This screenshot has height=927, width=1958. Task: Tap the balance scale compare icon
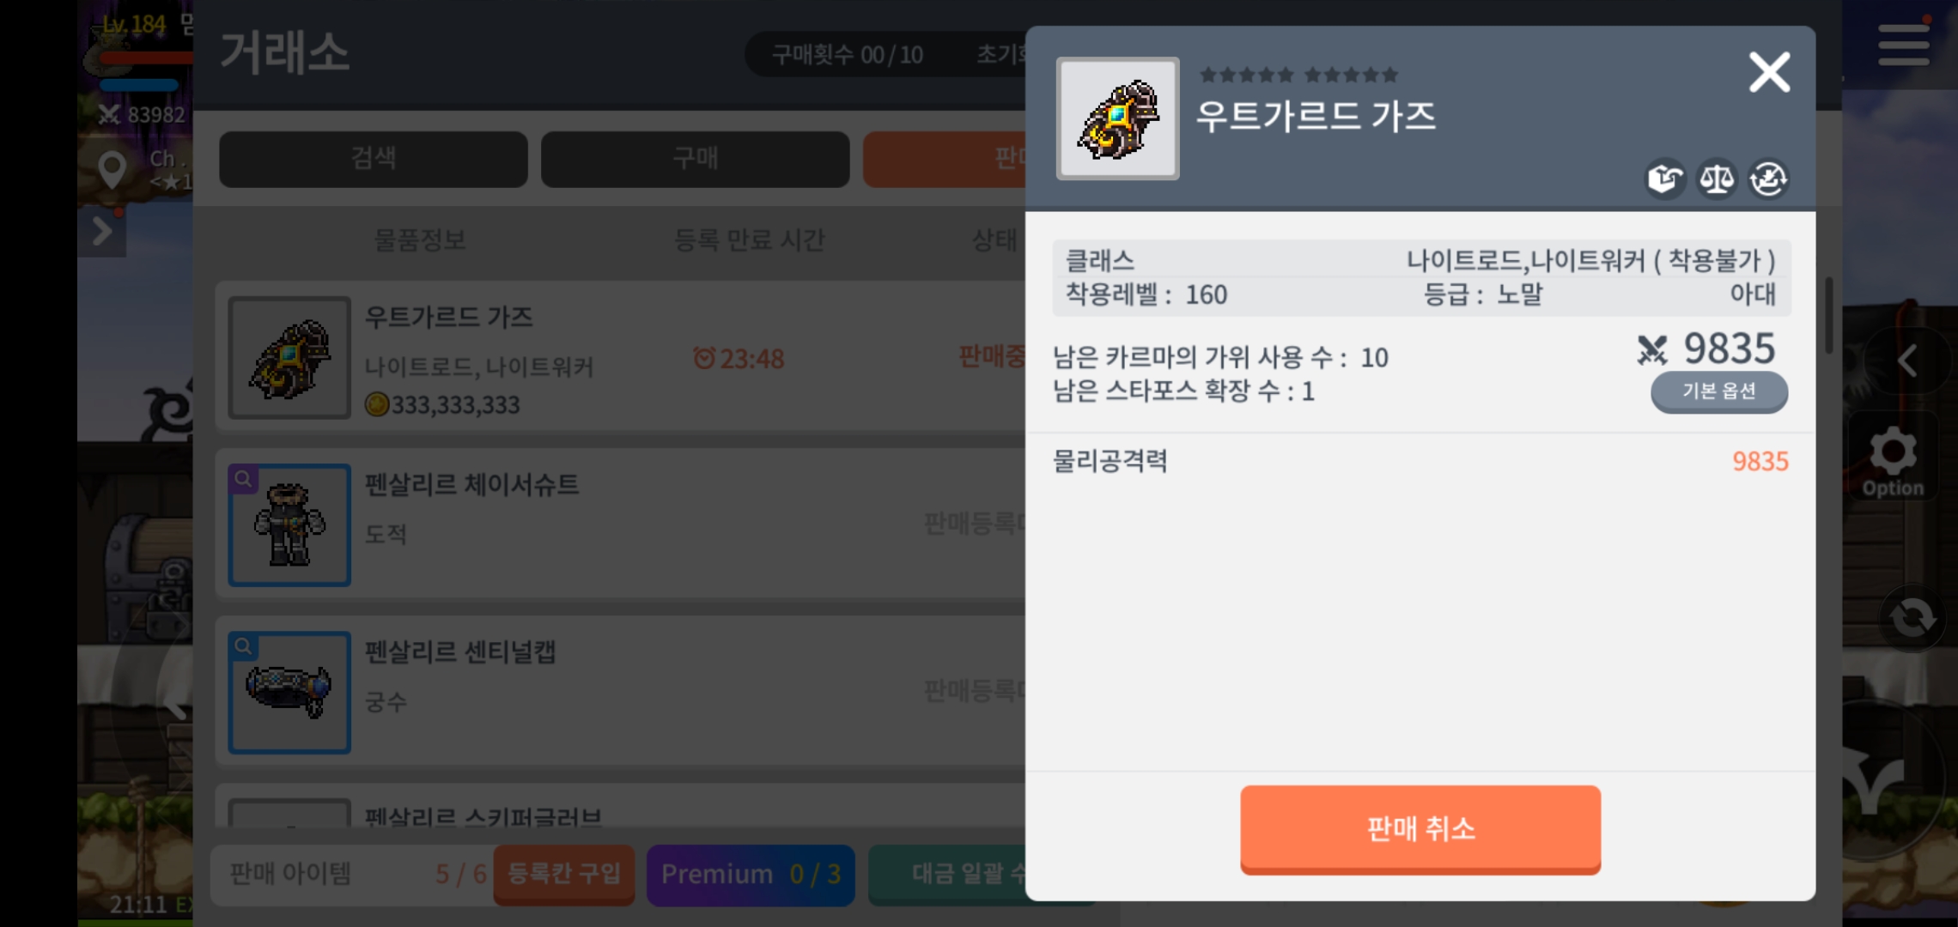(1717, 179)
